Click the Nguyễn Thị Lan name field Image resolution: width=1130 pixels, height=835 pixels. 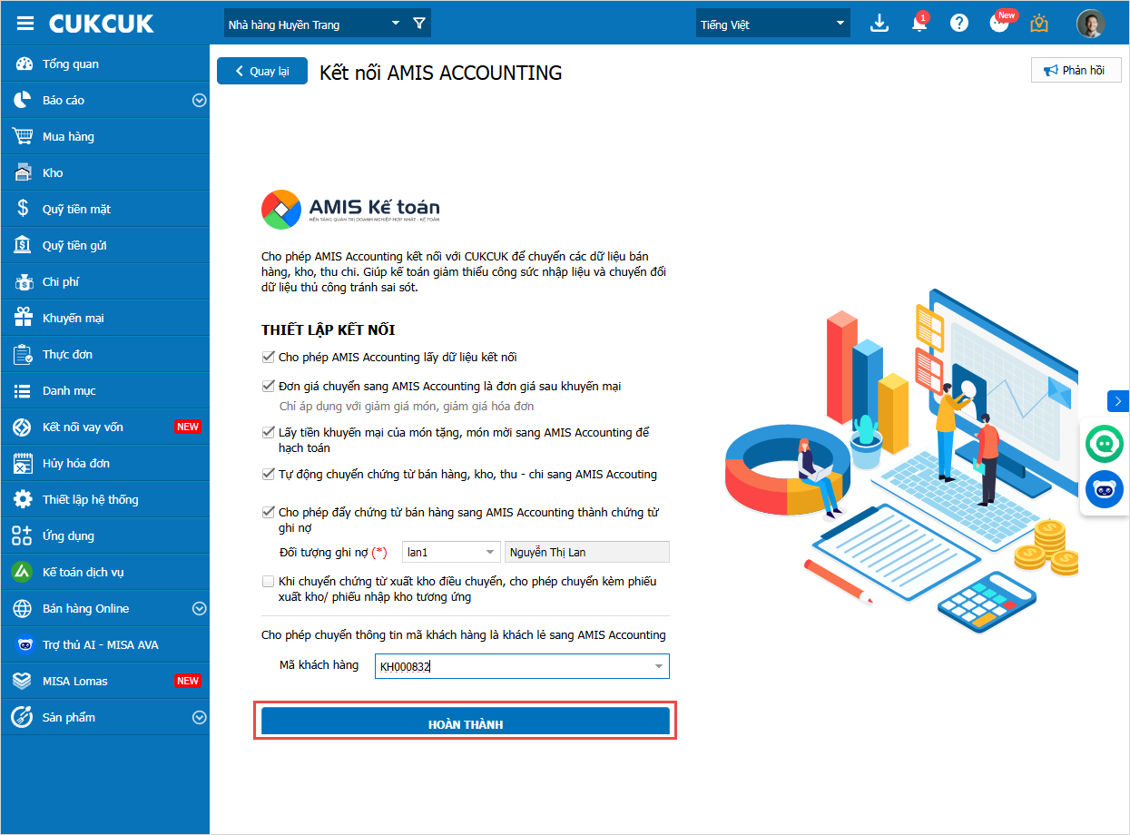(587, 552)
